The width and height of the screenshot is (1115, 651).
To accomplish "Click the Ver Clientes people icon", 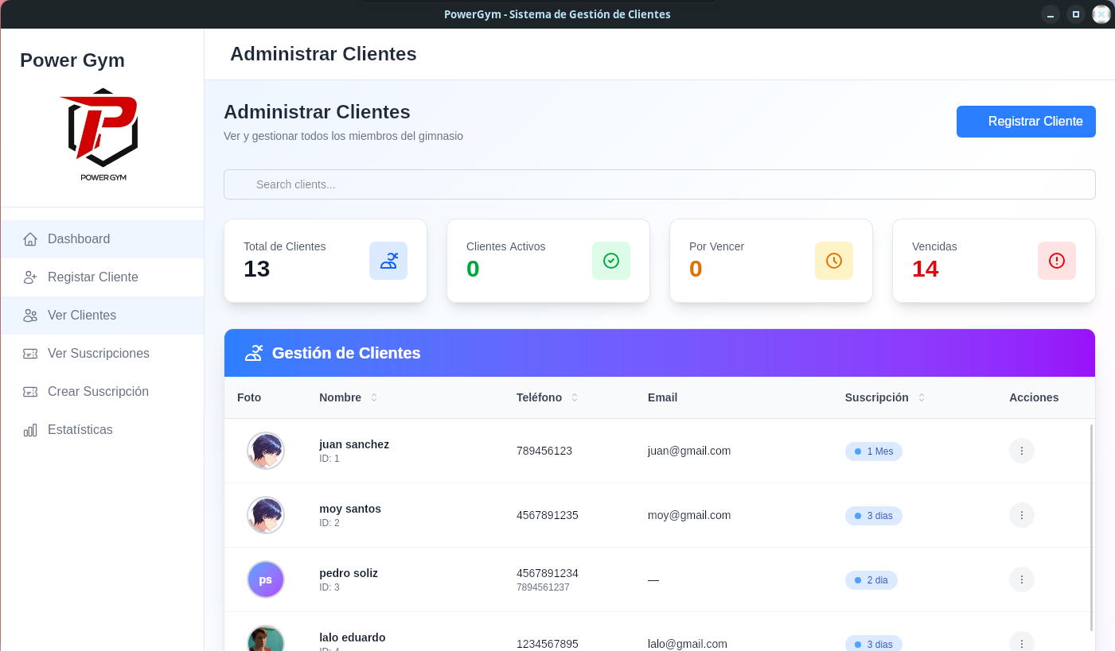I will 30,316.
